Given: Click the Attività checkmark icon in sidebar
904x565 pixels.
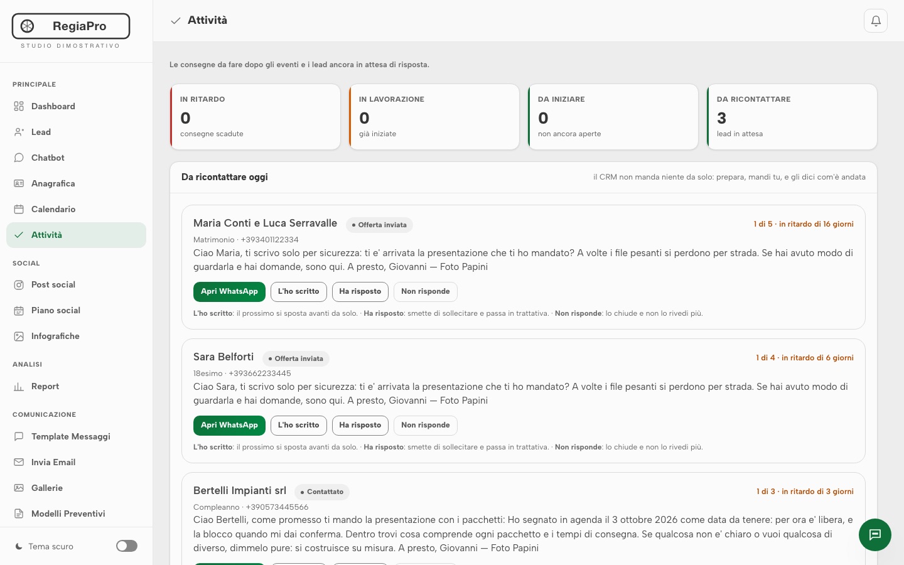Looking at the screenshot, I should pos(19,235).
